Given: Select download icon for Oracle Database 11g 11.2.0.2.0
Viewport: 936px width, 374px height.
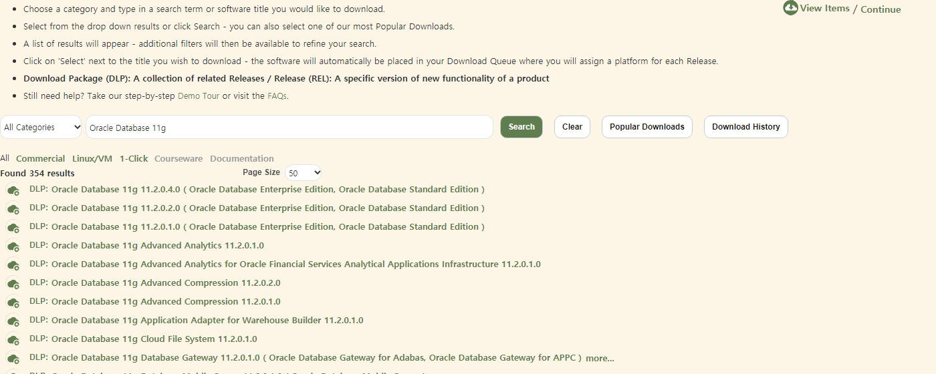Looking at the screenshot, I should [13, 210].
